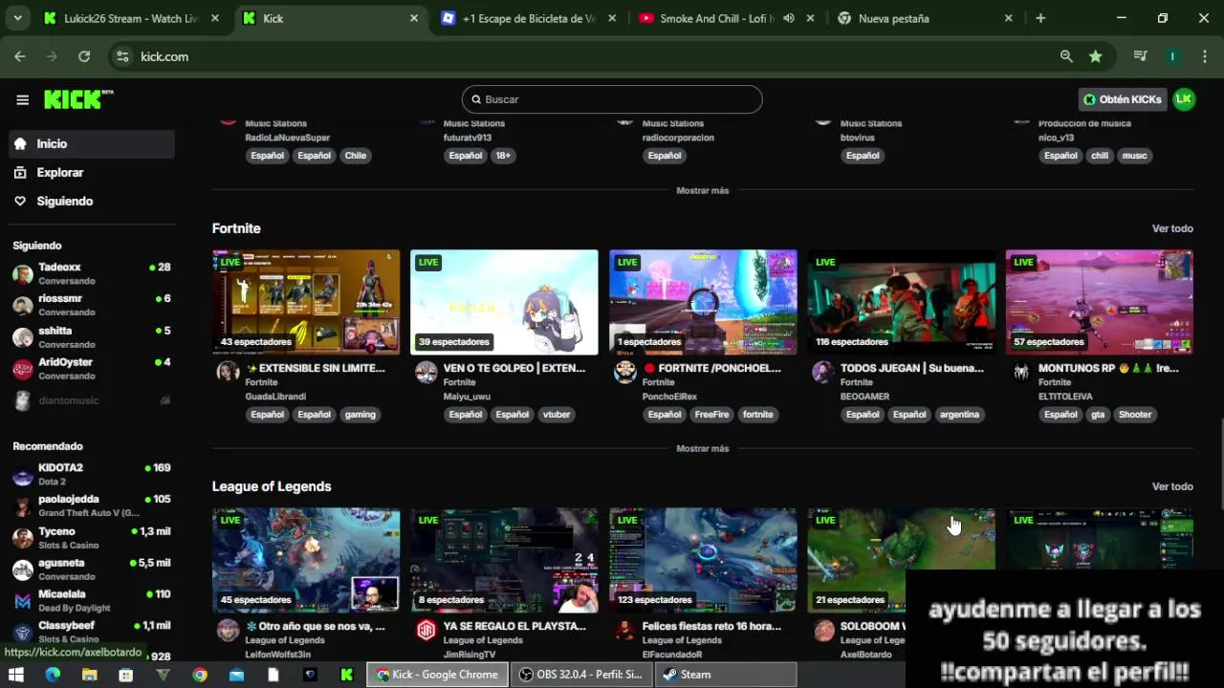Open PonchoElRex stream thumbnail
This screenshot has width=1224, height=688.
(703, 302)
